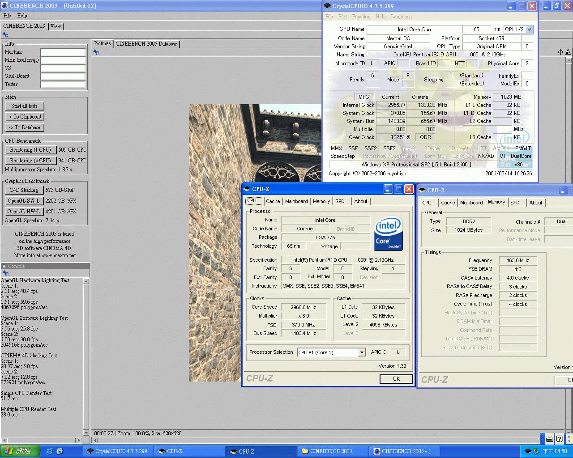Screen dimensions: 573x458
Task: Switch to the Cache tab in front CPU-Z
Action: [x=273, y=201]
